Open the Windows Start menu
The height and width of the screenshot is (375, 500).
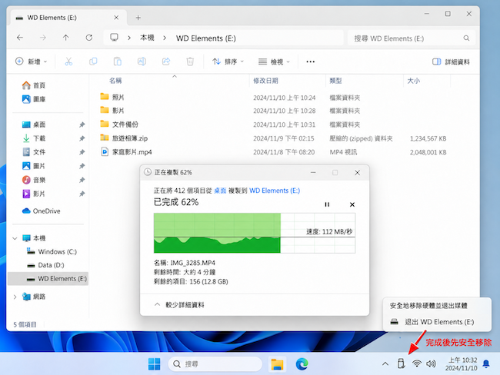point(155,363)
